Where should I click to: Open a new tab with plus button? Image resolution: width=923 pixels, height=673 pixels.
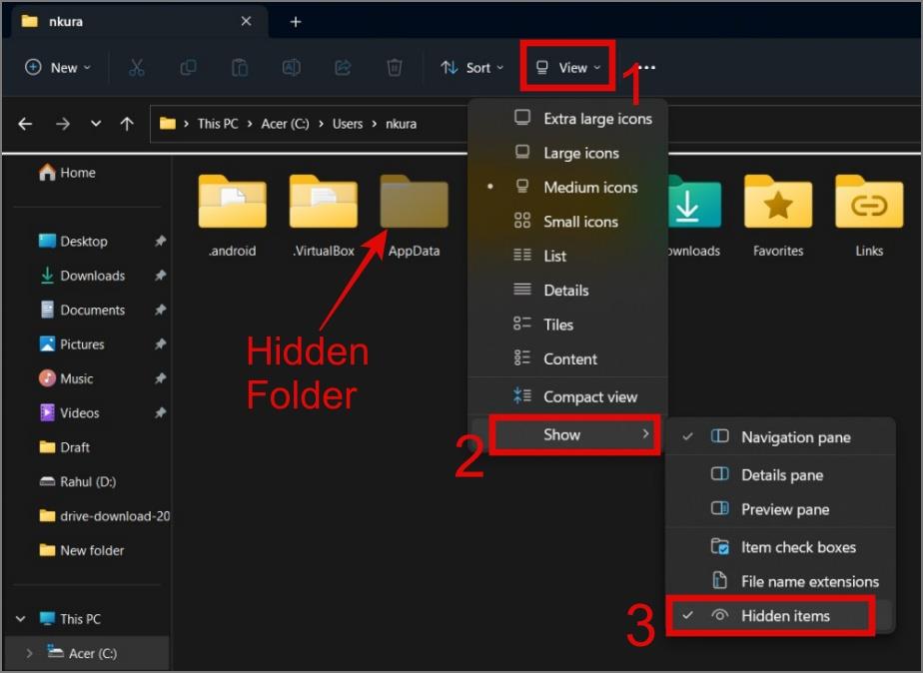click(x=296, y=22)
